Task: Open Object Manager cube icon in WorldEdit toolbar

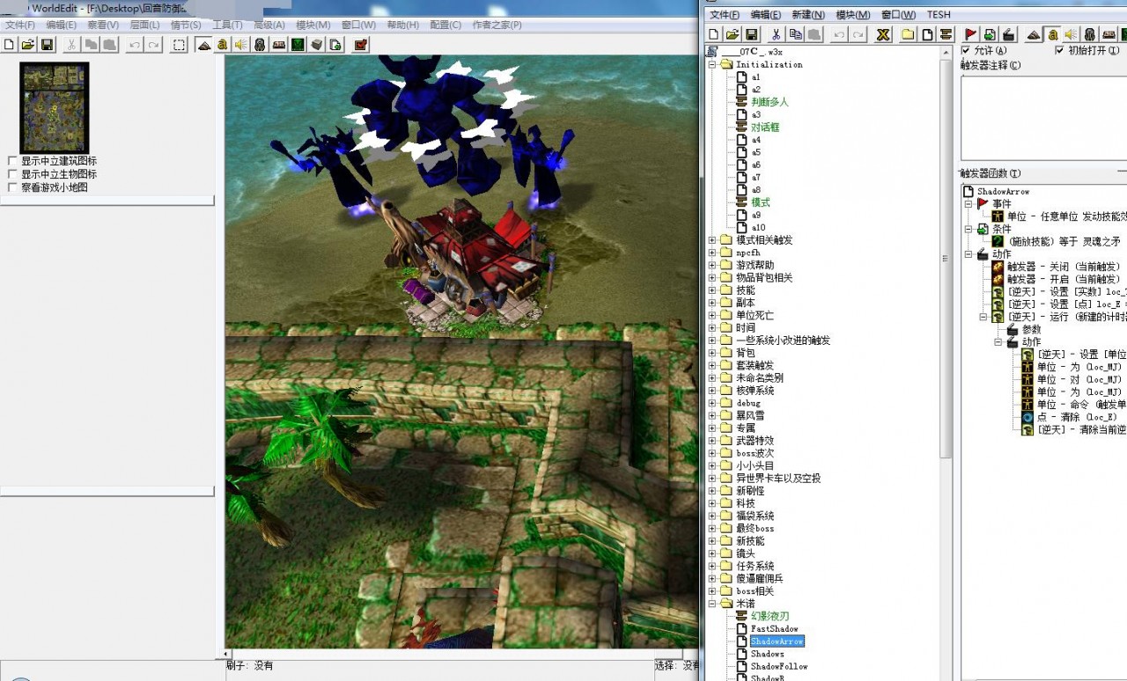Action: point(316,44)
